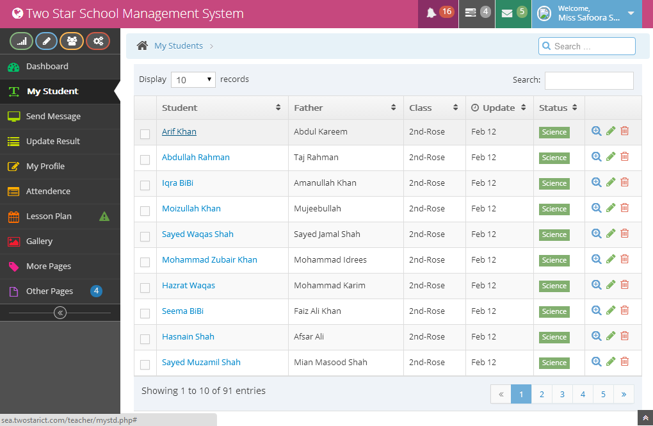Screen dimensions: 653x426
Task: Open the notifications bell with 16 alerts
Action: 438,13
